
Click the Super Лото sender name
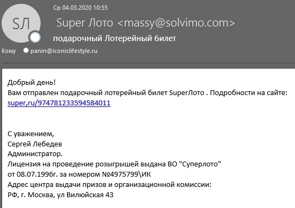tap(84, 23)
